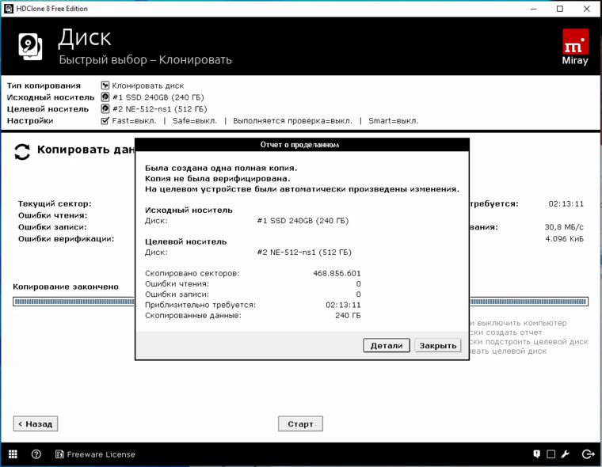The image size is (602, 467).
Task: Click disk icon next to #1 SSD 240GB in summary
Action: coord(105,97)
